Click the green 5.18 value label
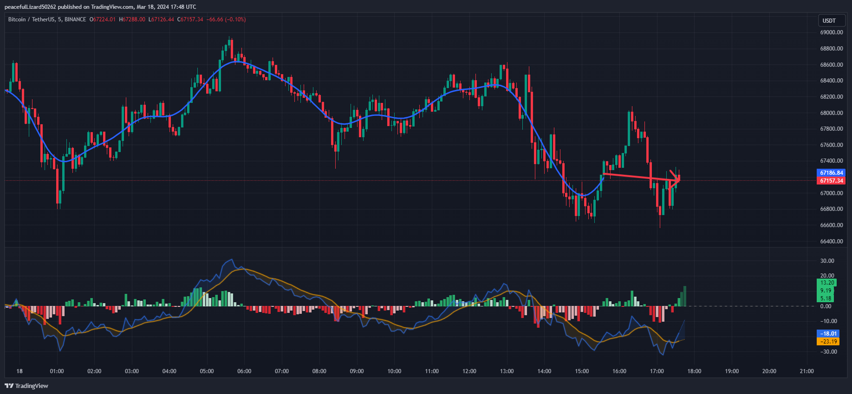The image size is (852, 394). [826, 299]
